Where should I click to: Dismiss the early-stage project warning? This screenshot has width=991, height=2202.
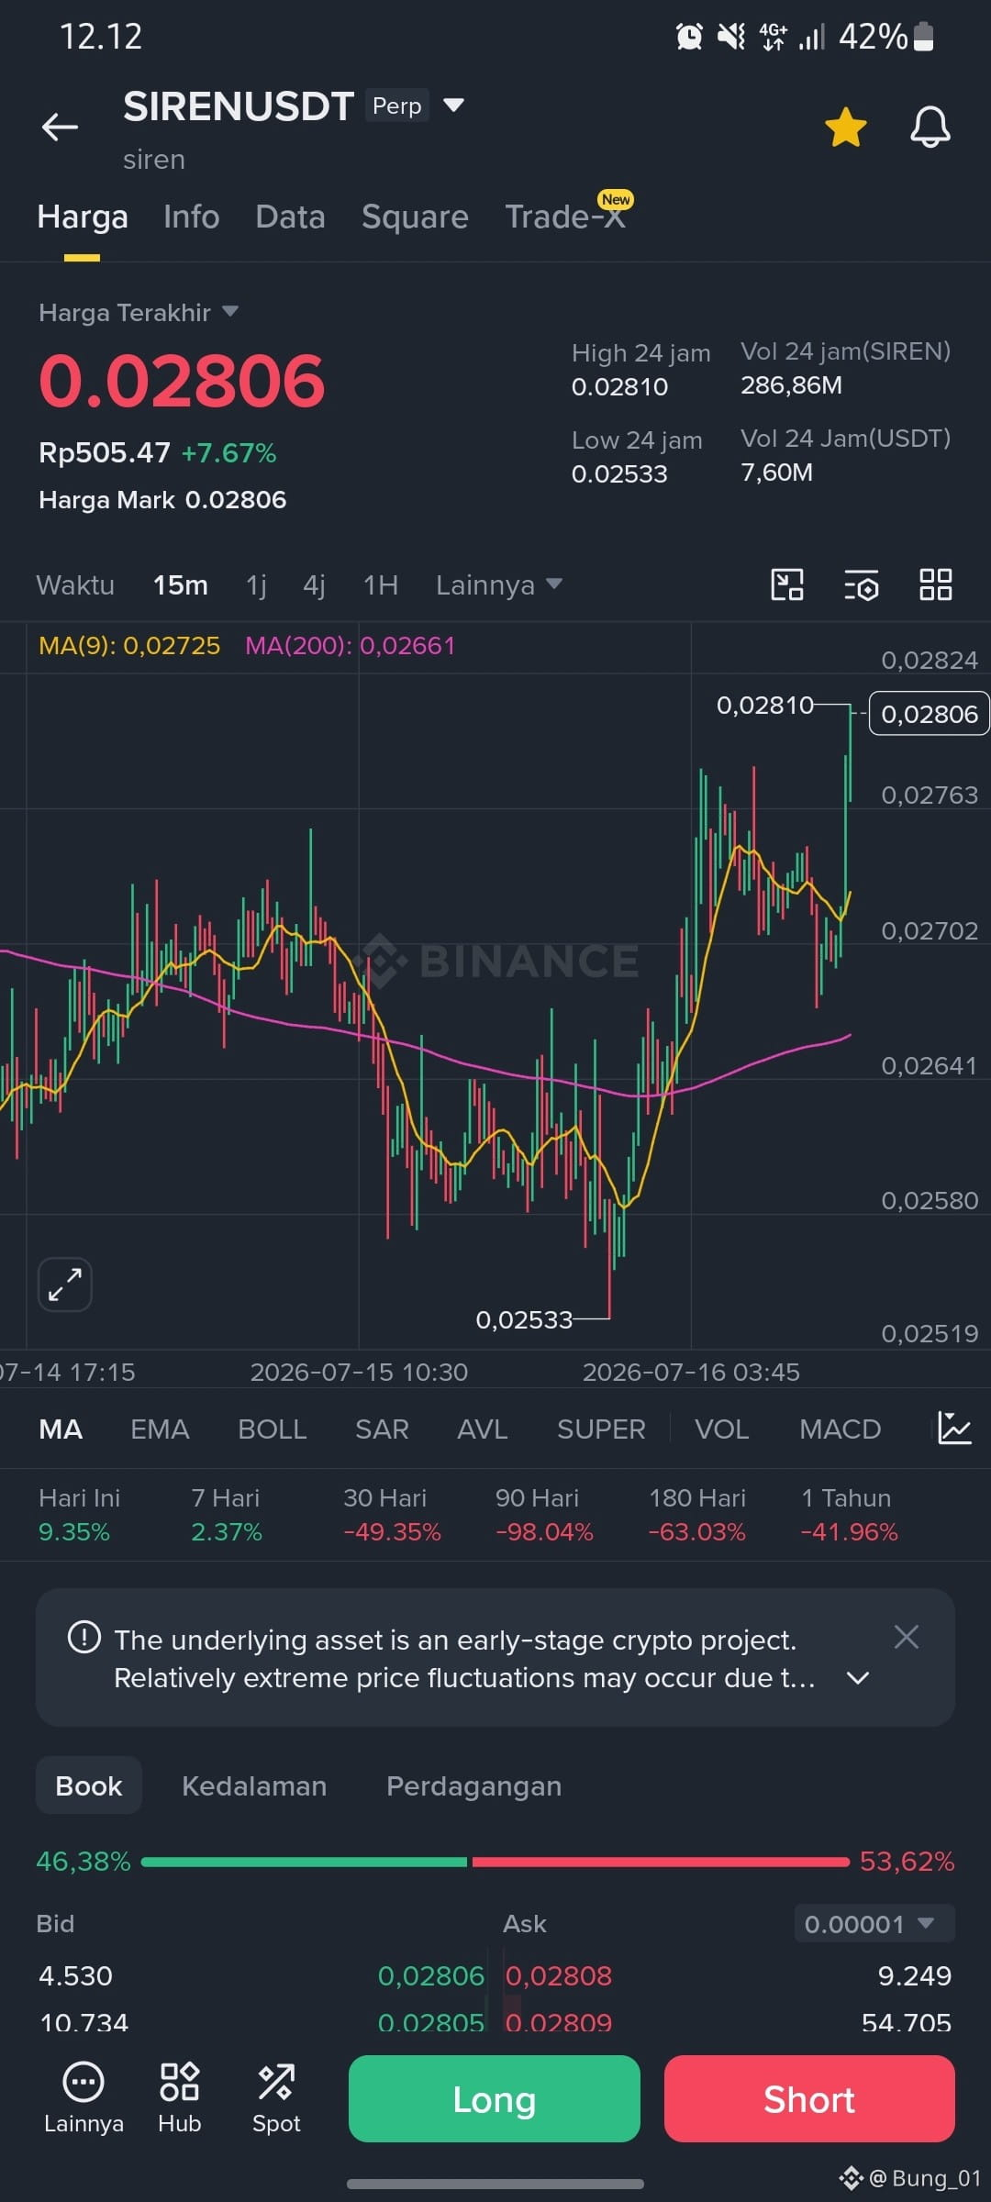[x=907, y=1637]
